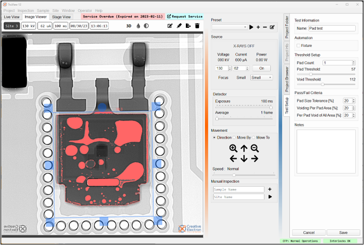Click the blue circular rotation handle on ROI

[102, 107]
